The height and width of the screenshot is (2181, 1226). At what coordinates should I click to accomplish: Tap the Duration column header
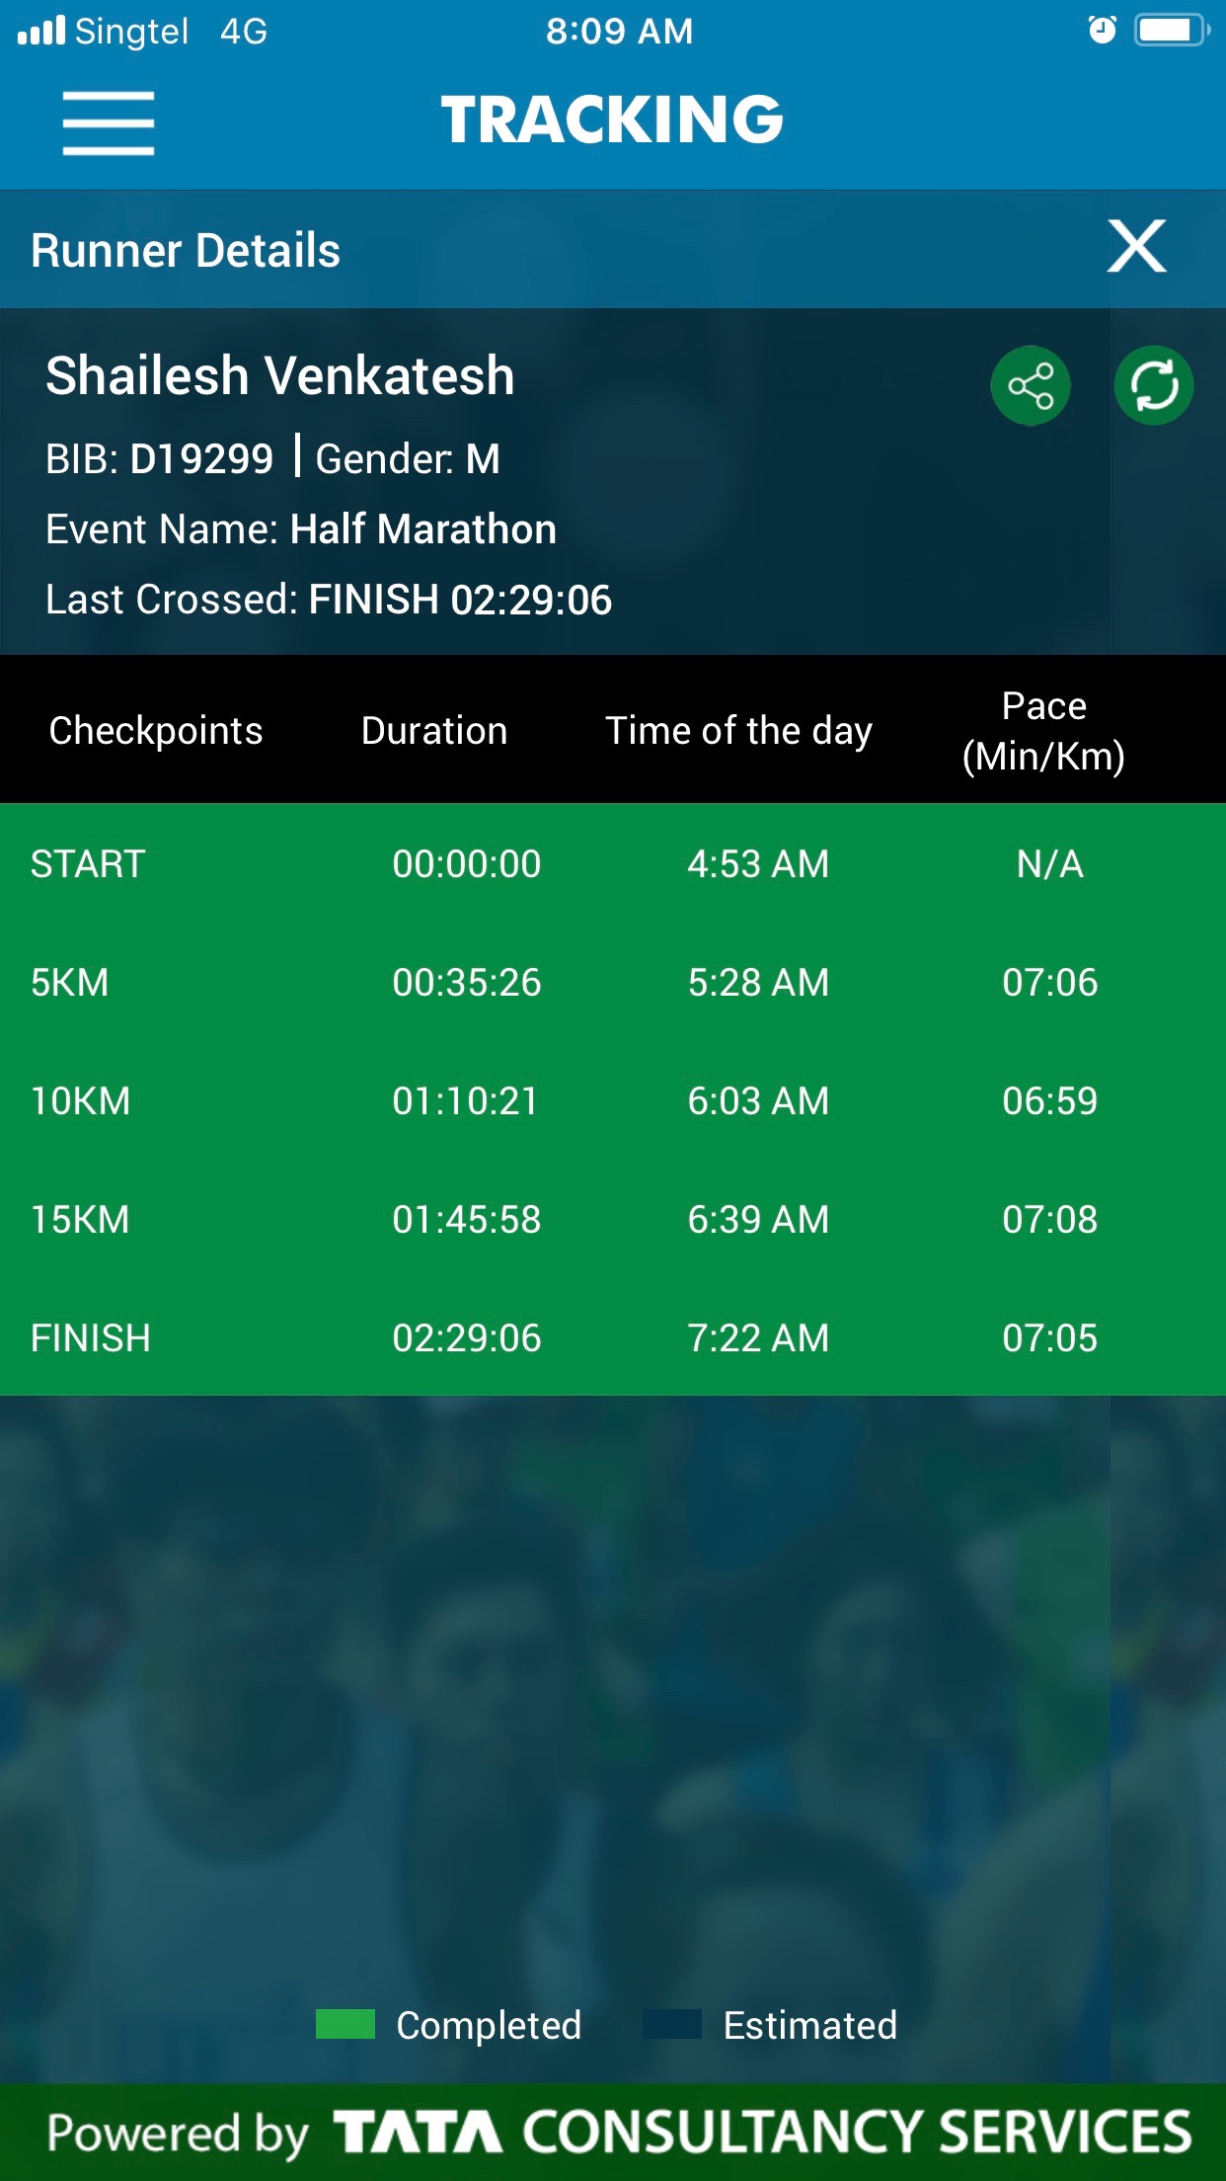click(x=434, y=731)
